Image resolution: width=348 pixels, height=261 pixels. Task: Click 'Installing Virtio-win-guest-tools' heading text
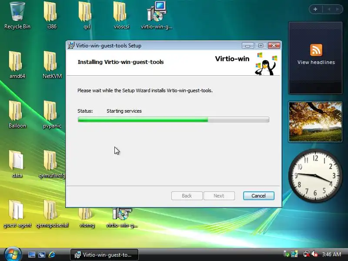tap(120, 62)
